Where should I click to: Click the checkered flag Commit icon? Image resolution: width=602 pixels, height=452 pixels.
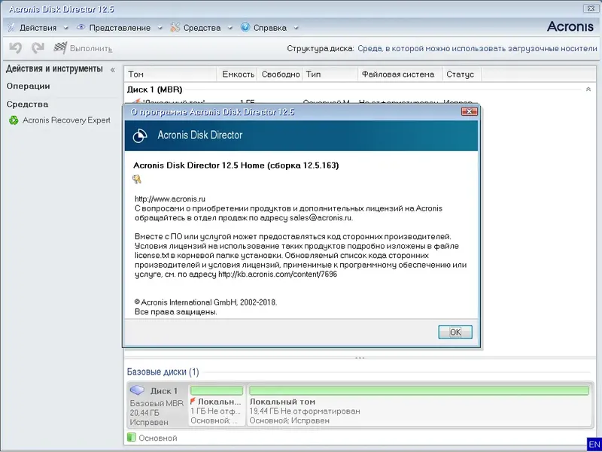click(60, 48)
